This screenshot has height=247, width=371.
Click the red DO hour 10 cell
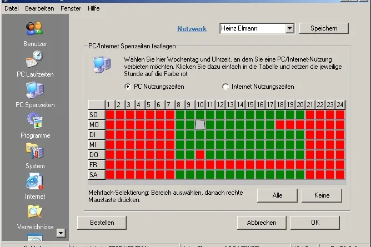(x=200, y=154)
